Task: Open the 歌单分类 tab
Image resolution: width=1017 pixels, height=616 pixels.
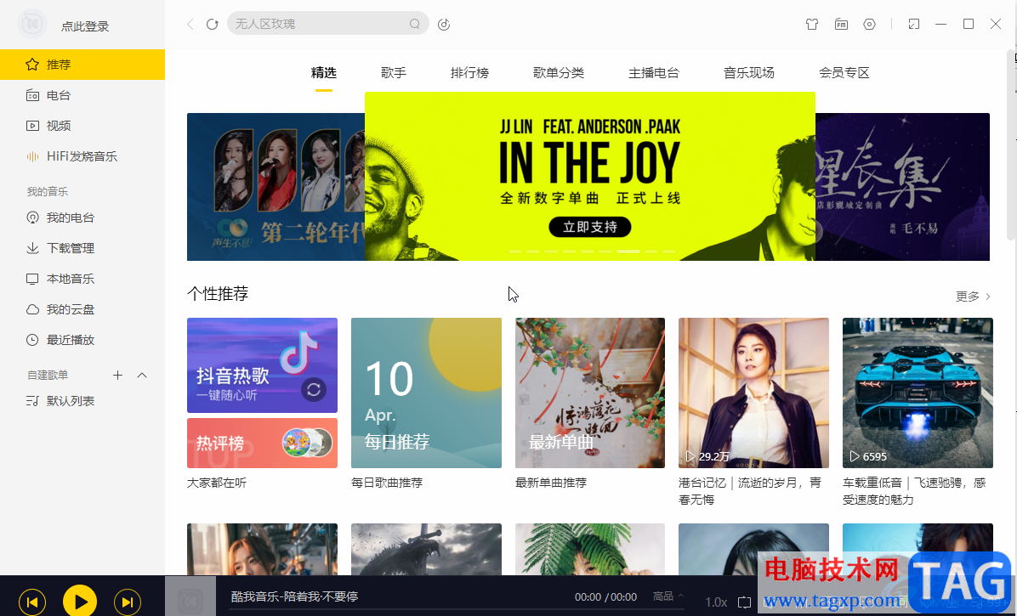Action: click(x=559, y=72)
